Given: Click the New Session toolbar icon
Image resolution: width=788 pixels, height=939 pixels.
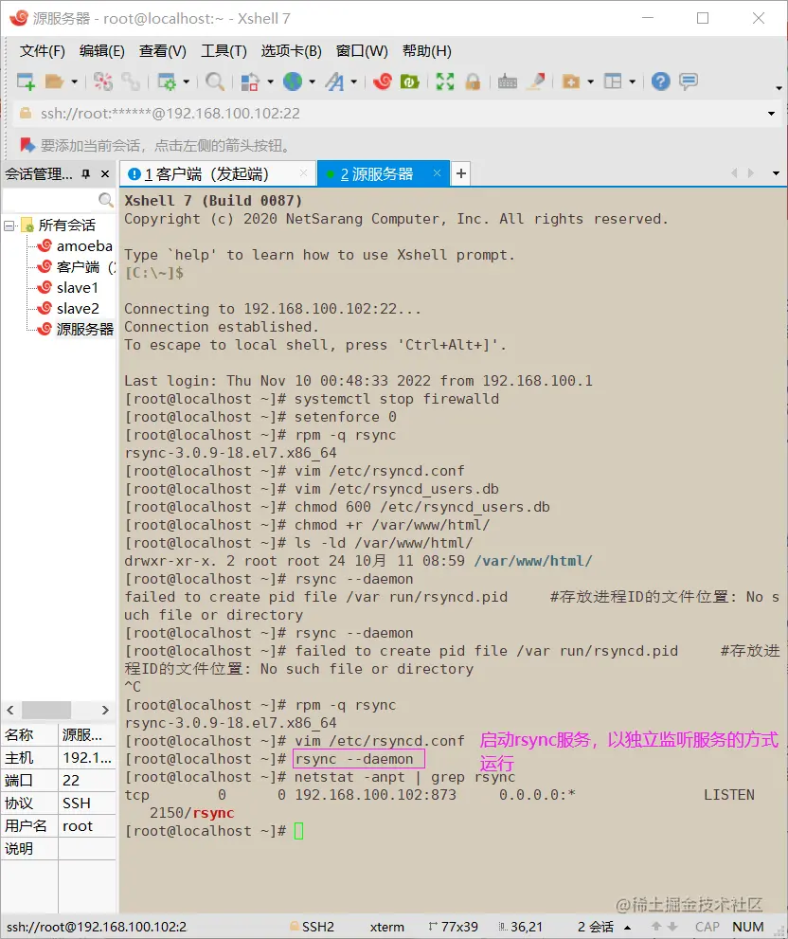Looking at the screenshot, I should pyautogui.click(x=26, y=81).
